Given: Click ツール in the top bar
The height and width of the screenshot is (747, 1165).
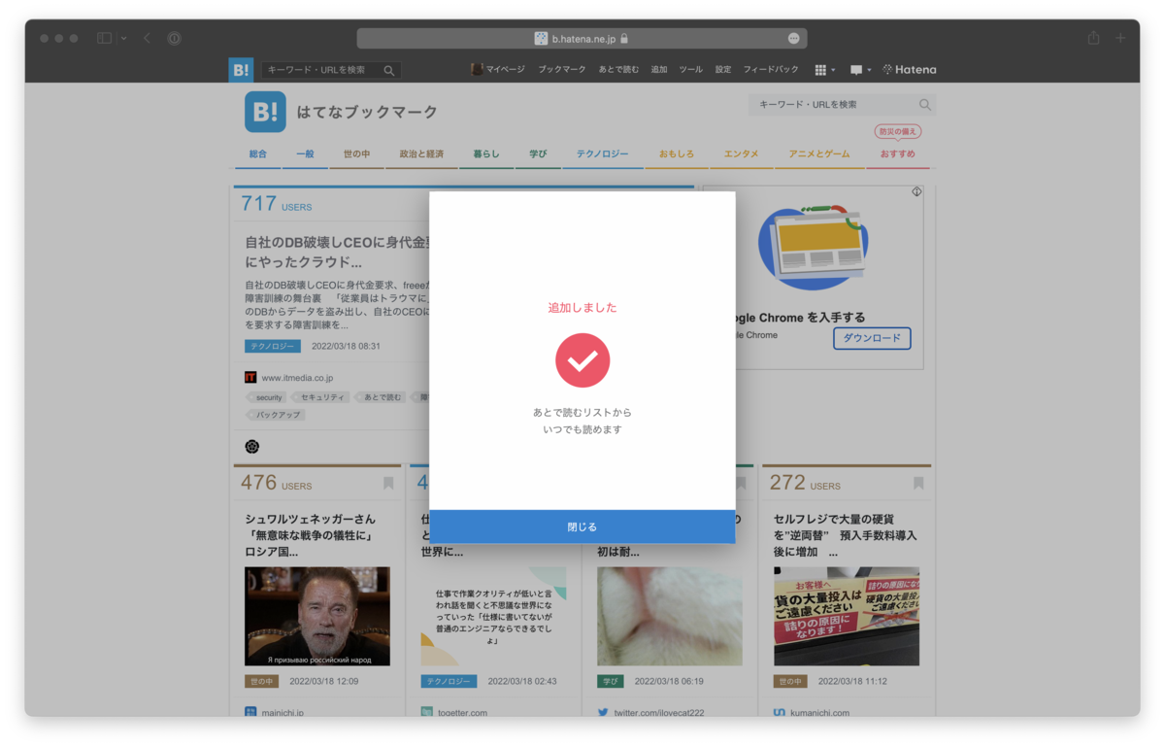Looking at the screenshot, I should point(690,69).
